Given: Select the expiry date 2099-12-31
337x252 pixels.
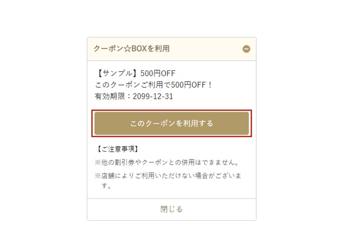Looking at the screenshot, I should tap(153, 97).
